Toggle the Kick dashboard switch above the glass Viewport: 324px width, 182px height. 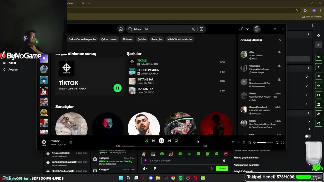[308, 136]
